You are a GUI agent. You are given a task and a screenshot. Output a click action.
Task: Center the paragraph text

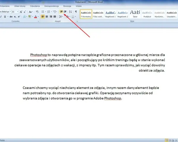[x=47, y=17]
